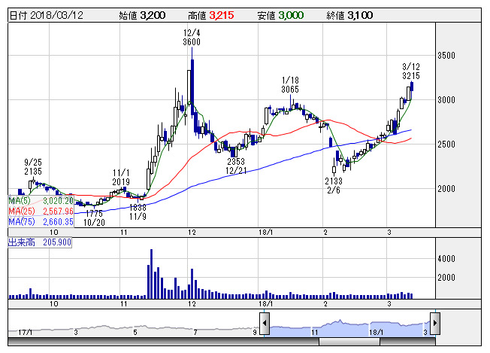The image size is (490, 353).
Task: Click the 12/21 2353 low price label
Action: pos(236,166)
